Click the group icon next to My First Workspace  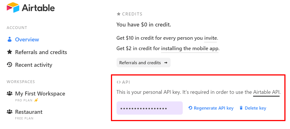pos(10,94)
